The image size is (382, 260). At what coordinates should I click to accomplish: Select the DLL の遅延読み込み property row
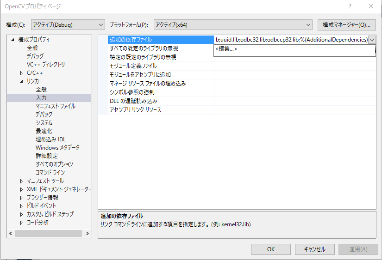point(133,101)
